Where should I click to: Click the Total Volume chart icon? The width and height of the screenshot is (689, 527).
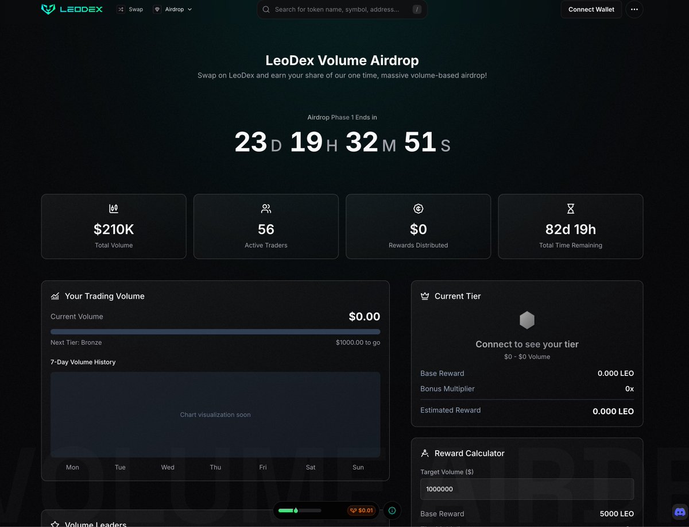click(x=114, y=209)
